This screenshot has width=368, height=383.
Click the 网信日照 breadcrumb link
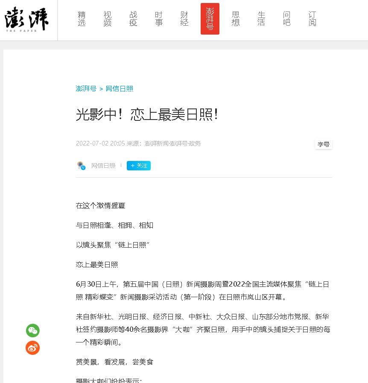coord(120,89)
